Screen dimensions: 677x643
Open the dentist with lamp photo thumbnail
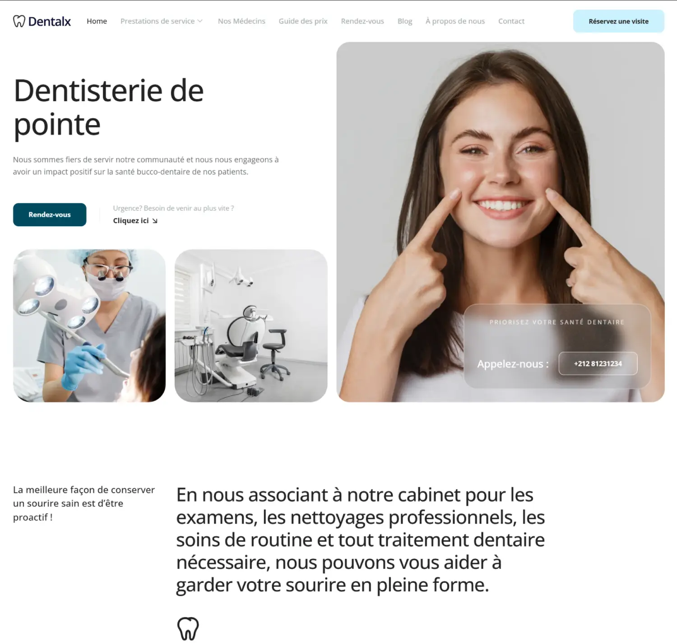click(89, 326)
